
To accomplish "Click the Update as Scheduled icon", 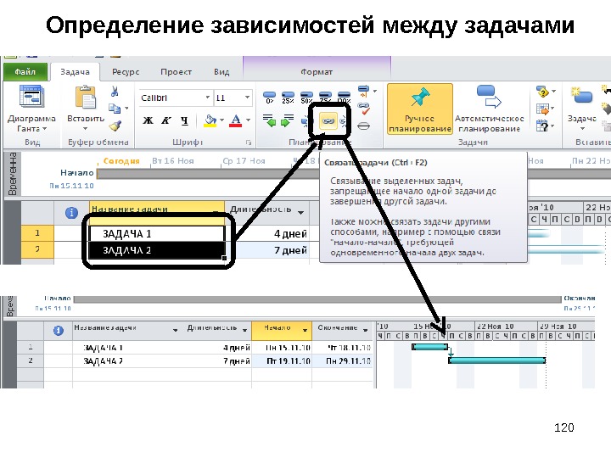I will 363,92.
